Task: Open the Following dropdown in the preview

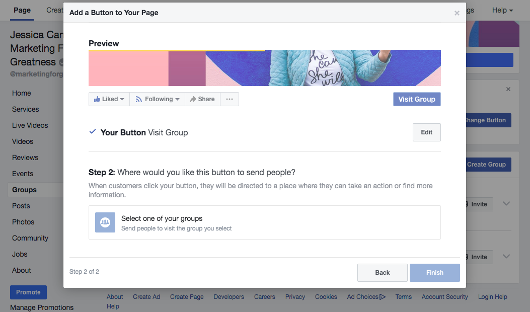Action: coord(157,99)
